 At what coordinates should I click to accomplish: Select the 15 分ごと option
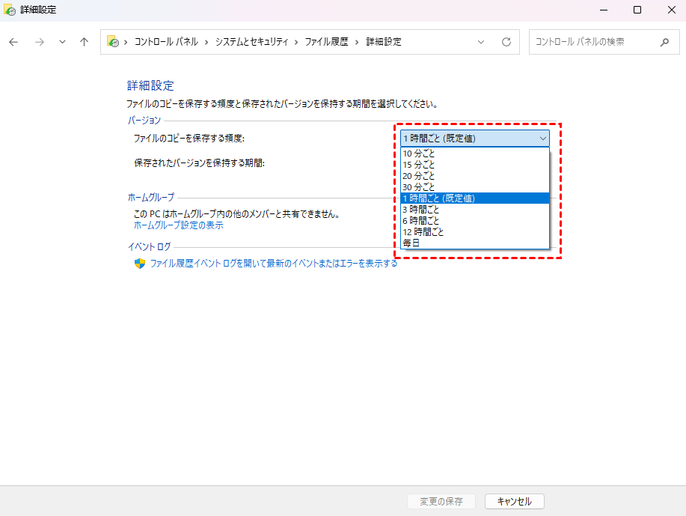coord(419,164)
